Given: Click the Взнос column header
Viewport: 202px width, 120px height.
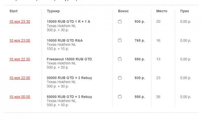Looking at the screenshot, I should 123,11.
